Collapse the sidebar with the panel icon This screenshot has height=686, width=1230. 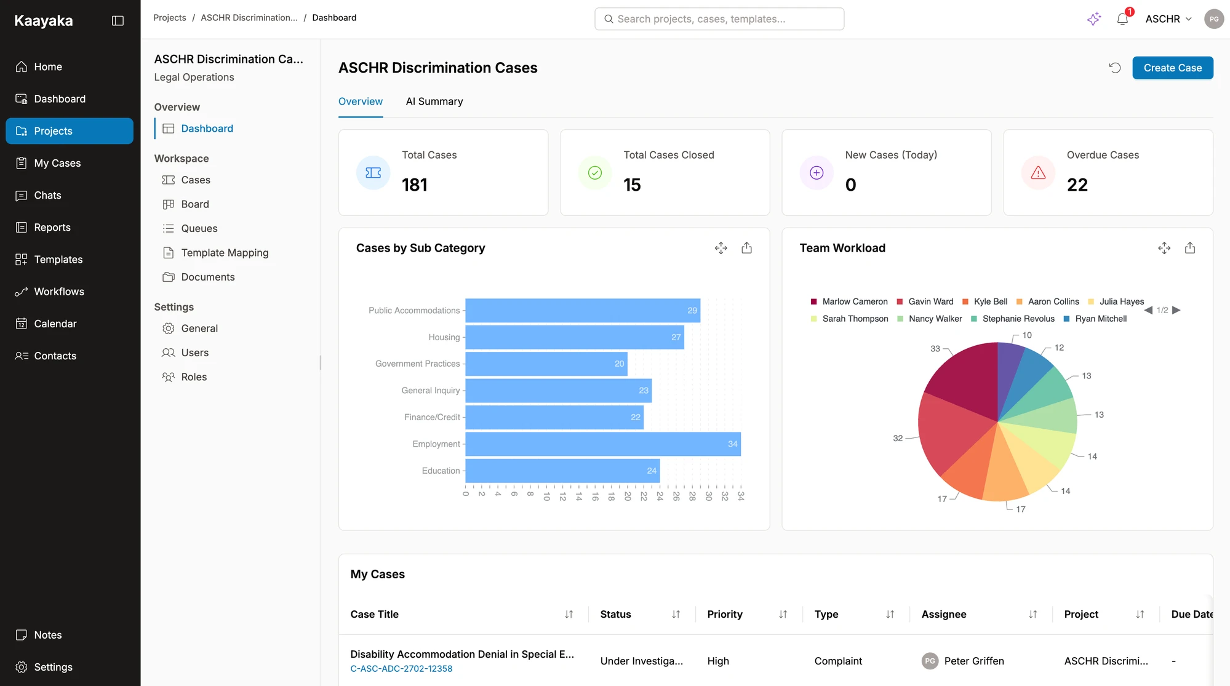point(118,21)
